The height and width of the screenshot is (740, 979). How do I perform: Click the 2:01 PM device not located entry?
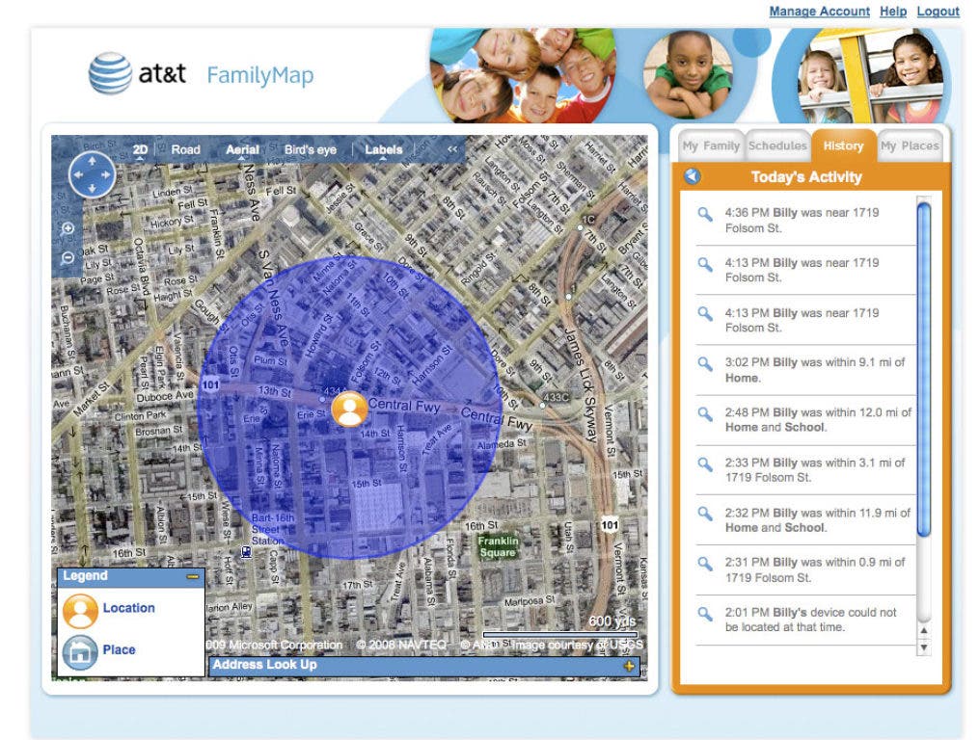pyautogui.click(x=810, y=620)
